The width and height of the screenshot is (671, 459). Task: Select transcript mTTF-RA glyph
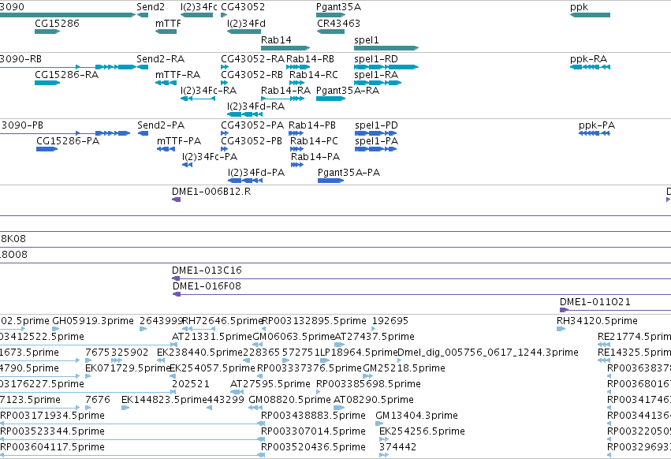click(166, 83)
